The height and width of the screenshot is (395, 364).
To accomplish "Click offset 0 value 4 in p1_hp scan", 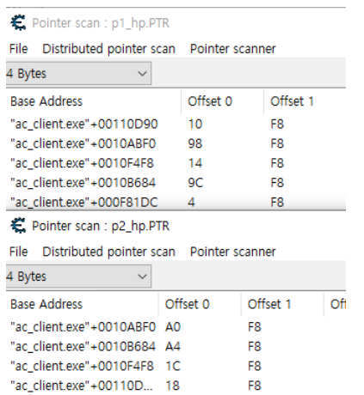I will click(x=191, y=202).
